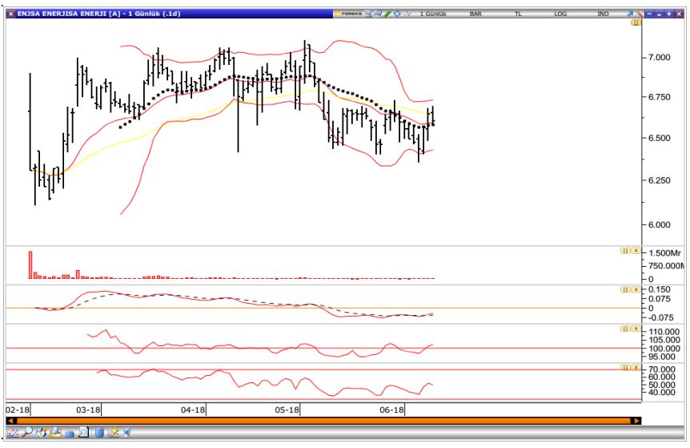Image resolution: width=690 pixels, height=448 pixels.
Task: Close the MACD indicator panel
Action: [636, 289]
